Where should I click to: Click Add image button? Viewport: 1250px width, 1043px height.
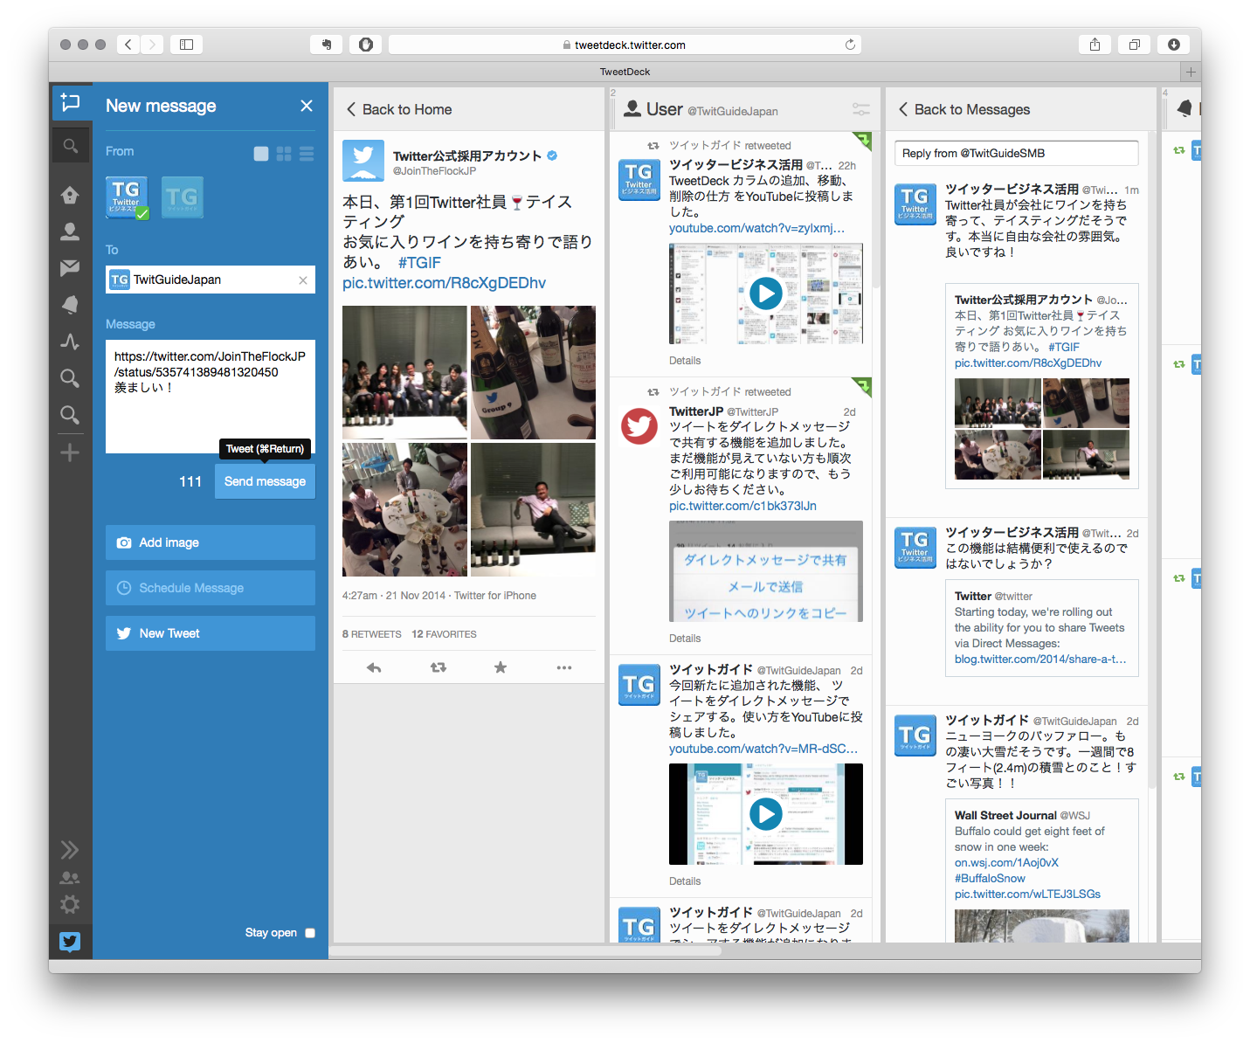click(x=211, y=542)
